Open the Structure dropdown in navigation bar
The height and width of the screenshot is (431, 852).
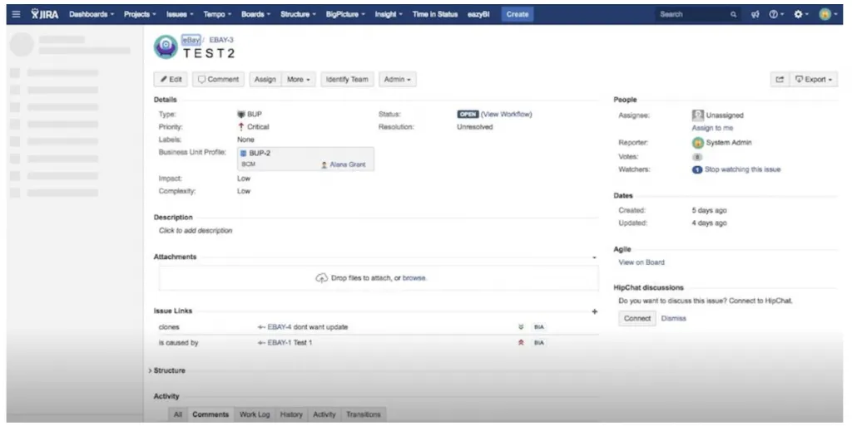(x=298, y=14)
